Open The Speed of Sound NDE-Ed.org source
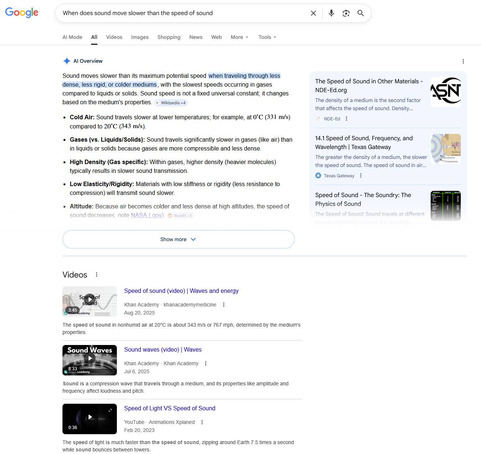 coord(369,86)
